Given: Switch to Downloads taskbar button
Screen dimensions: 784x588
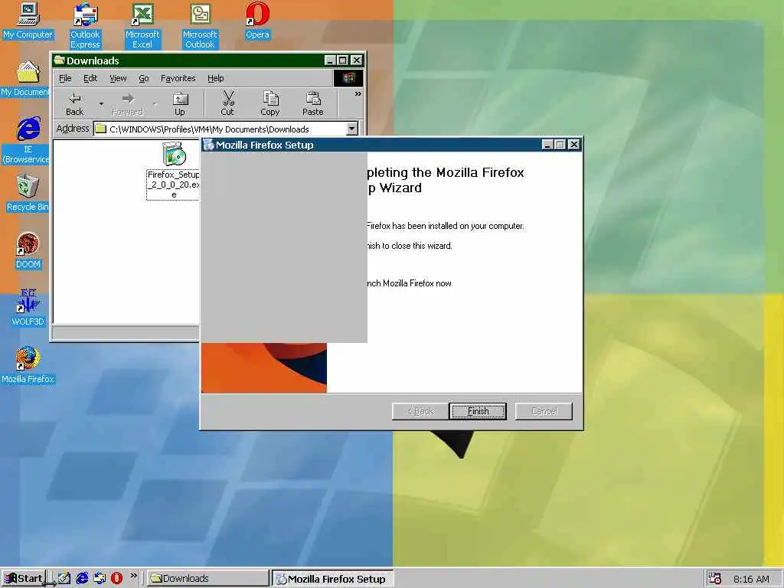Looking at the screenshot, I should pos(207,579).
